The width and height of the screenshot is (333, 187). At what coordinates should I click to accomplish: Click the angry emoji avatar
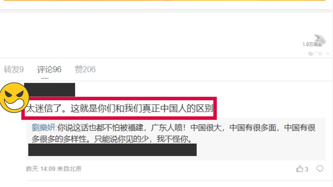click(x=14, y=97)
